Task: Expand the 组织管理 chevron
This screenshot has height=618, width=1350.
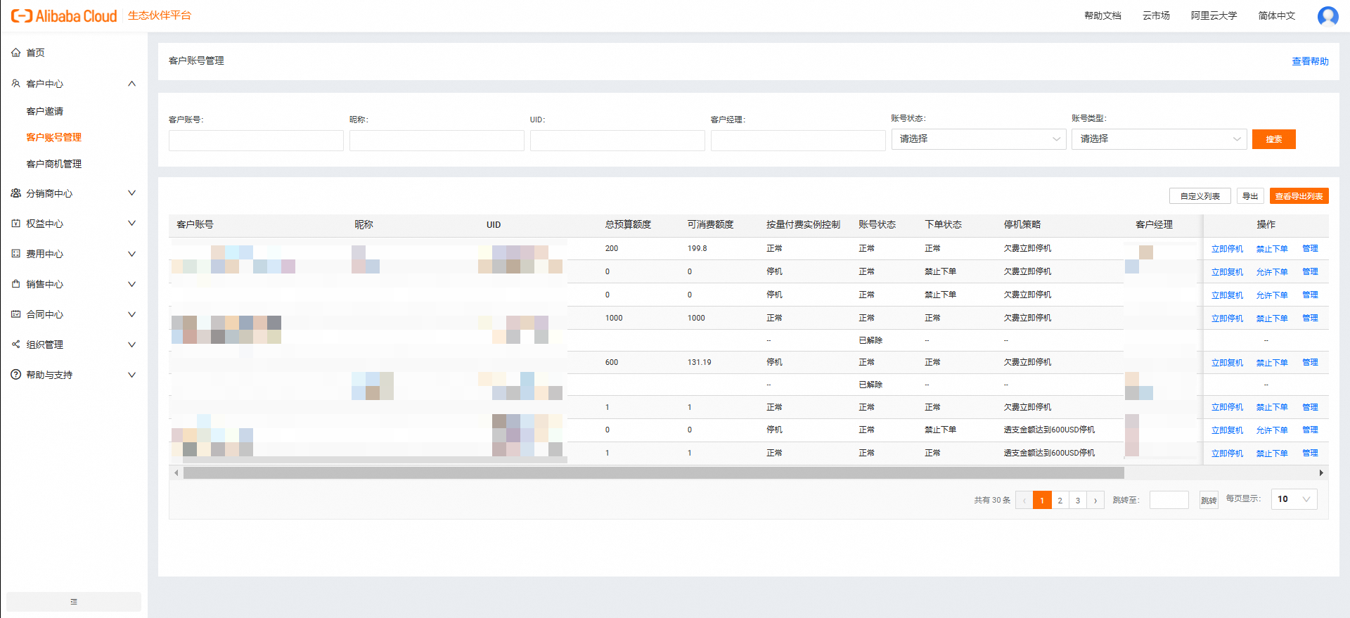Action: (x=131, y=345)
